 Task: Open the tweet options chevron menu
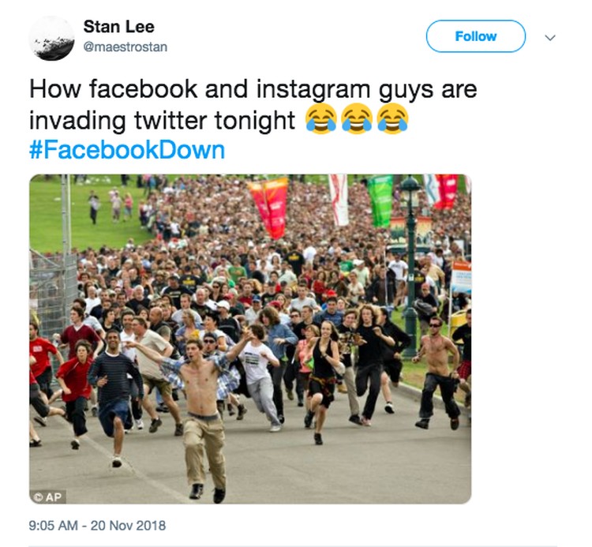click(x=550, y=37)
